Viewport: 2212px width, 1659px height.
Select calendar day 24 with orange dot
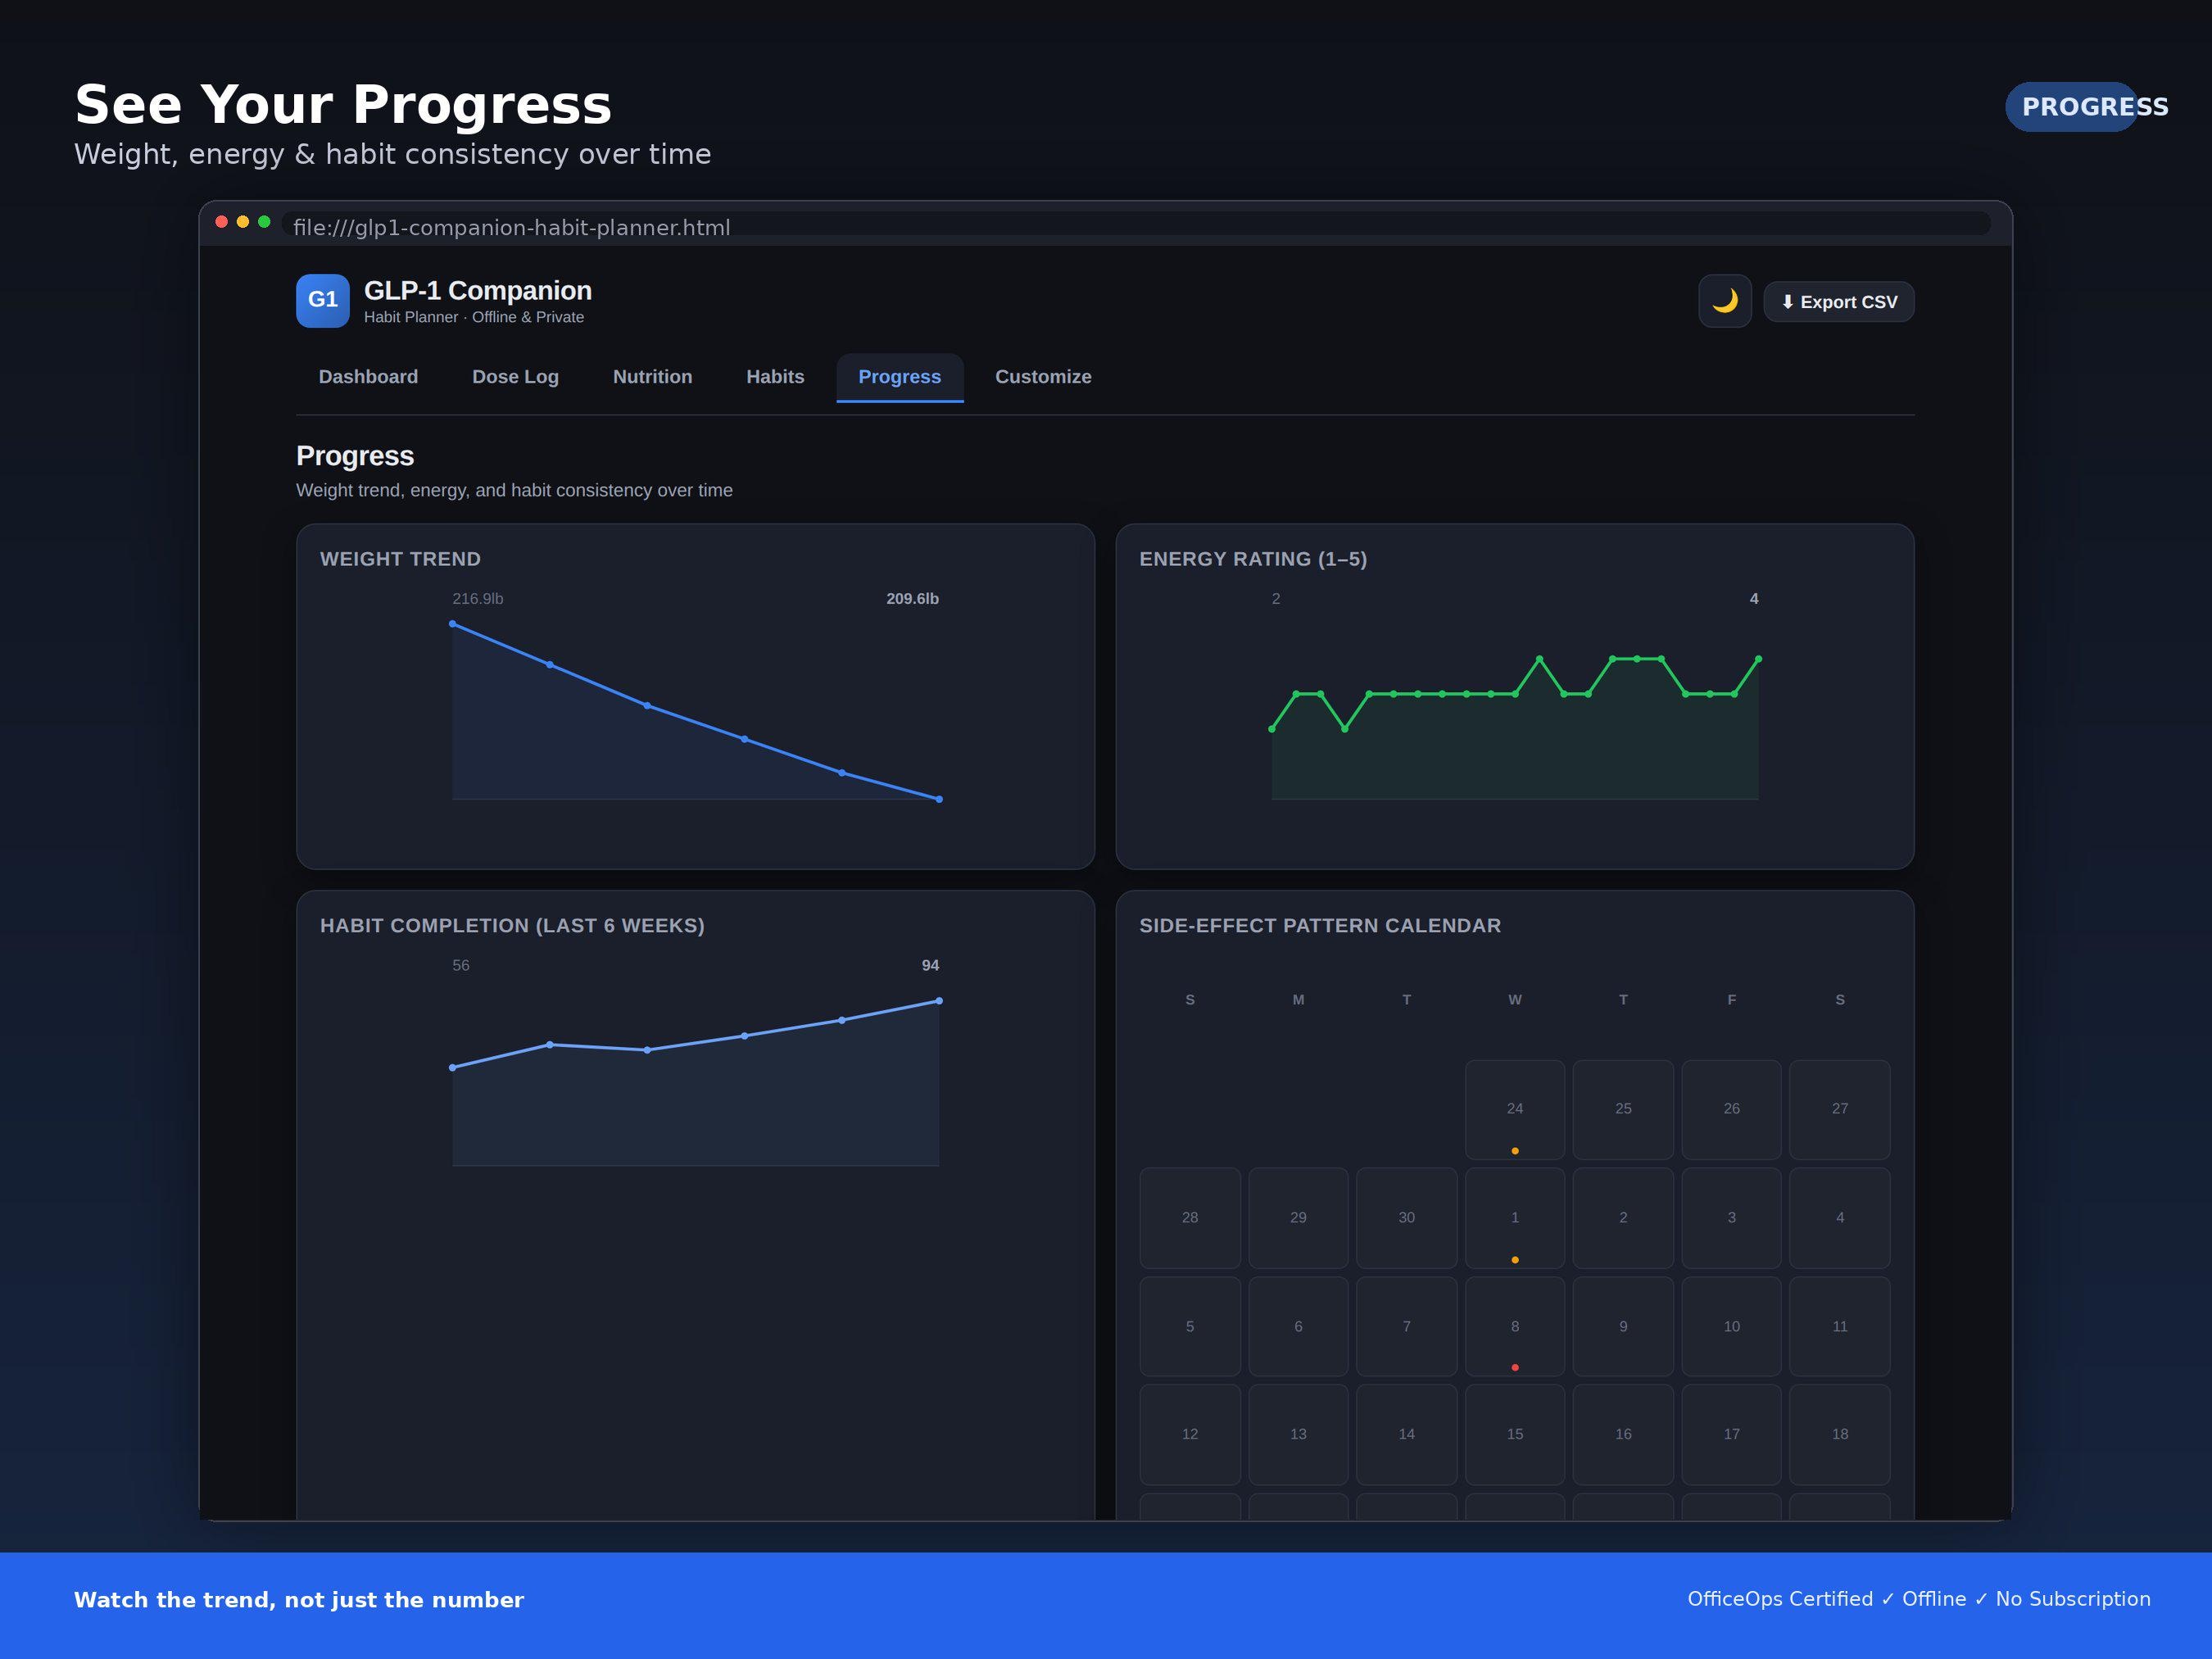point(1514,1109)
